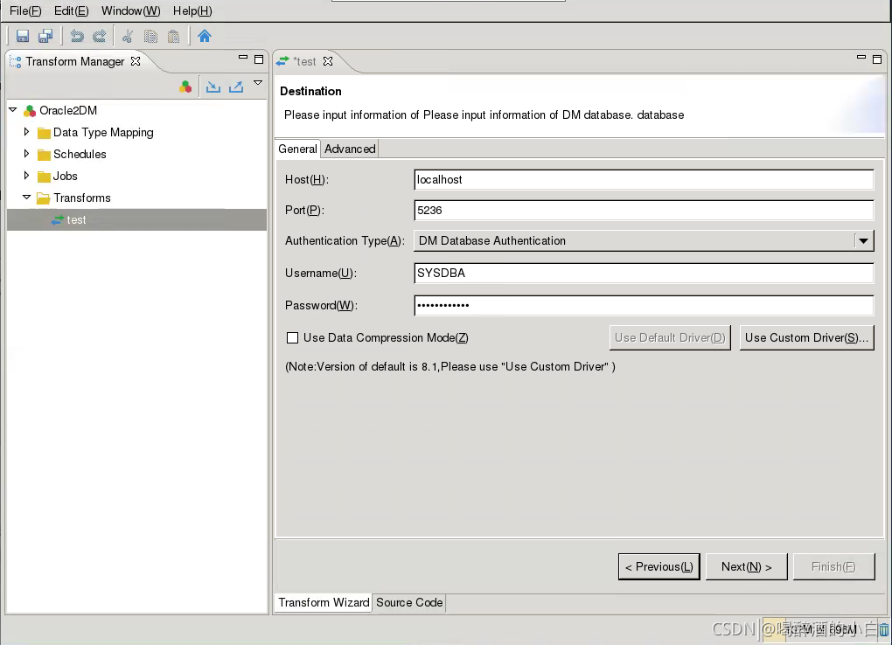This screenshot has height=645, width=892.
Task: Click the Redo toolbar icon
Action: [100, 37]
